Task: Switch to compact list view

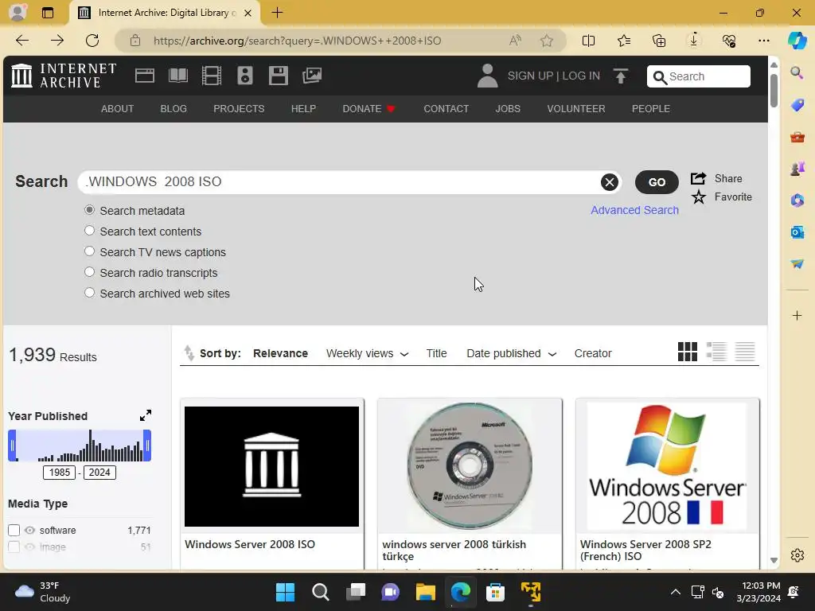Action: (745, 352)
